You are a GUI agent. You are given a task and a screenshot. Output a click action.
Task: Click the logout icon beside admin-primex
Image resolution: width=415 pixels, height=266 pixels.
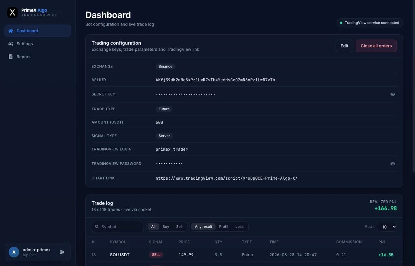(x=62, y=252)
